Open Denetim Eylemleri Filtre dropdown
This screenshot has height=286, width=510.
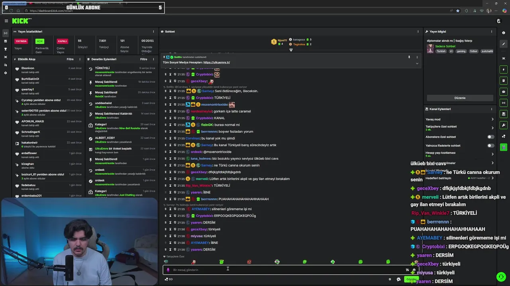(144, 59)
